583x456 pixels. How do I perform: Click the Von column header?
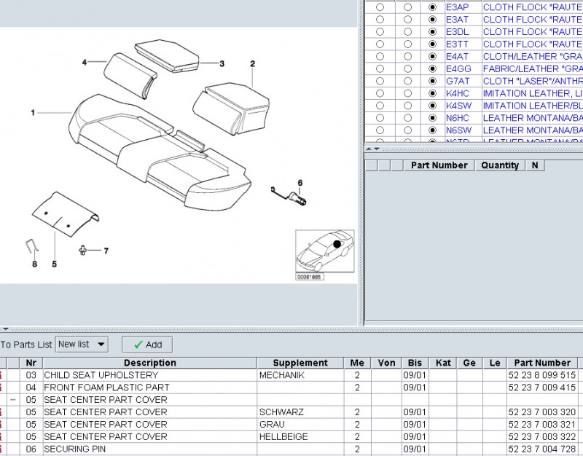386,363
